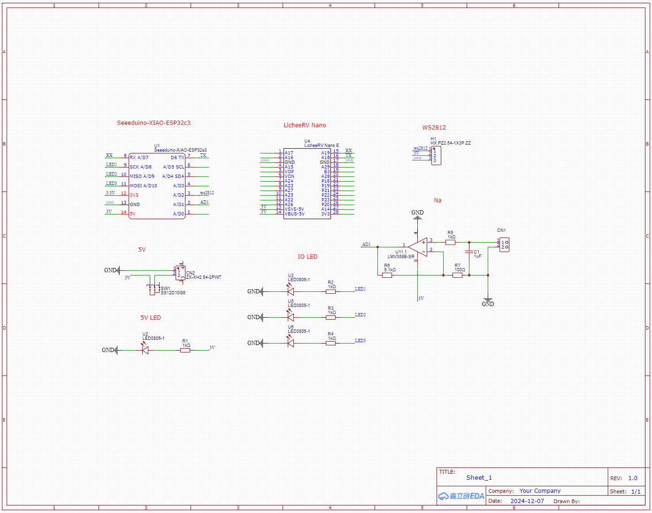Click 'TX' net label on U1 pin 7
The height and width of the screenshot is (513, 652).
tap(203, 155)
